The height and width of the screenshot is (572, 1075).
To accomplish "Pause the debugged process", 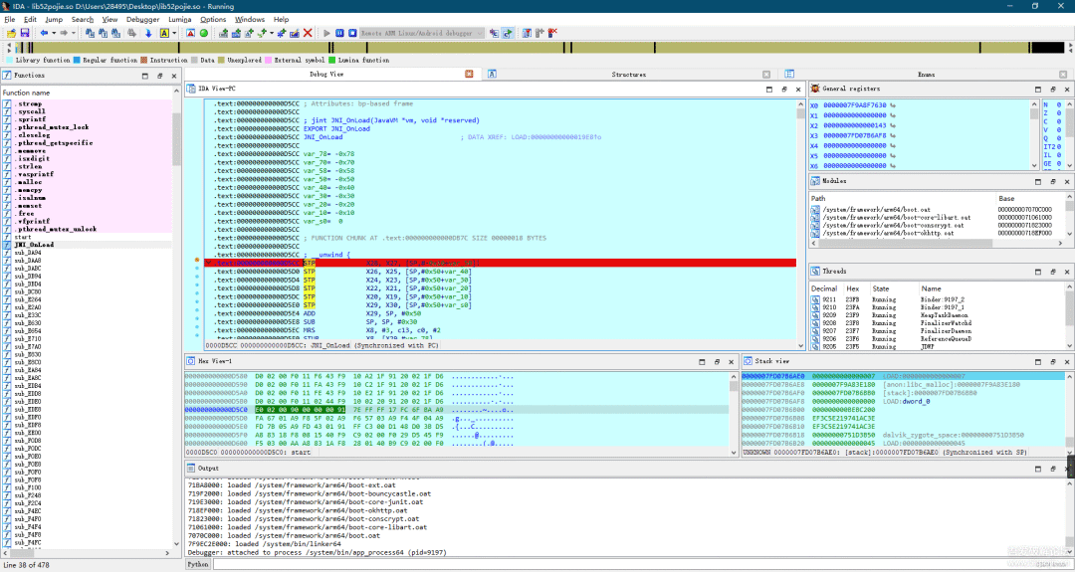I will coord(339,33).
